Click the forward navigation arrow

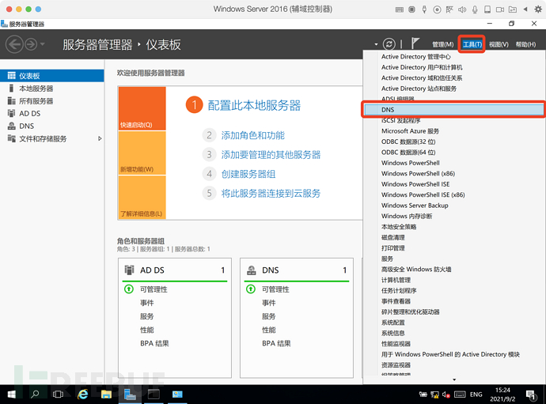coord(31,44)
